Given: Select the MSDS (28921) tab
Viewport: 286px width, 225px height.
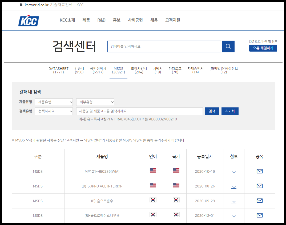Looking at the screenshot, I should click(119, 70).
